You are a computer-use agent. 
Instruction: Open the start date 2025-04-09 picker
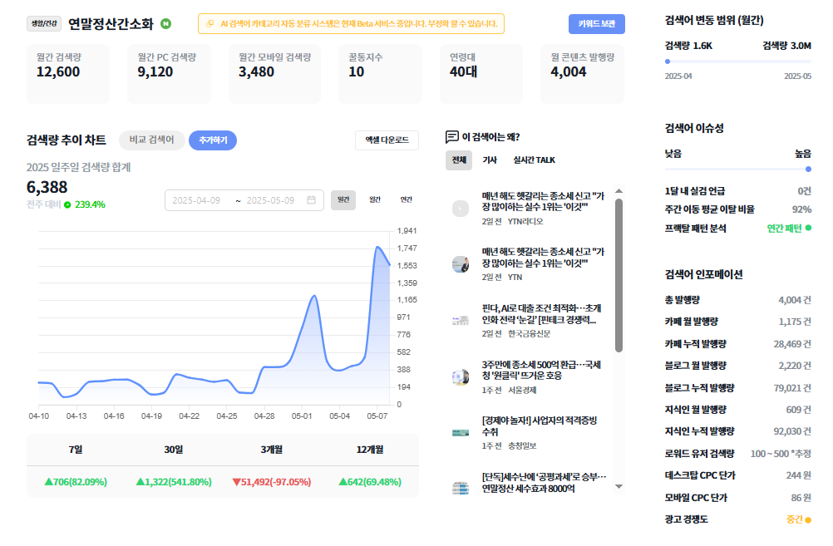pos(196,200)
